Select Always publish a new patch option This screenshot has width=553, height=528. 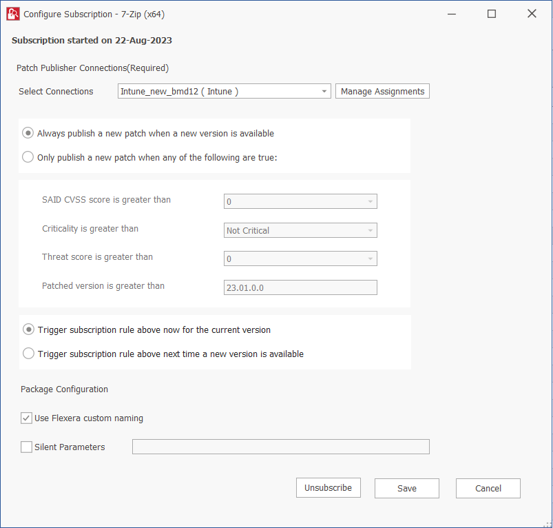28,133
